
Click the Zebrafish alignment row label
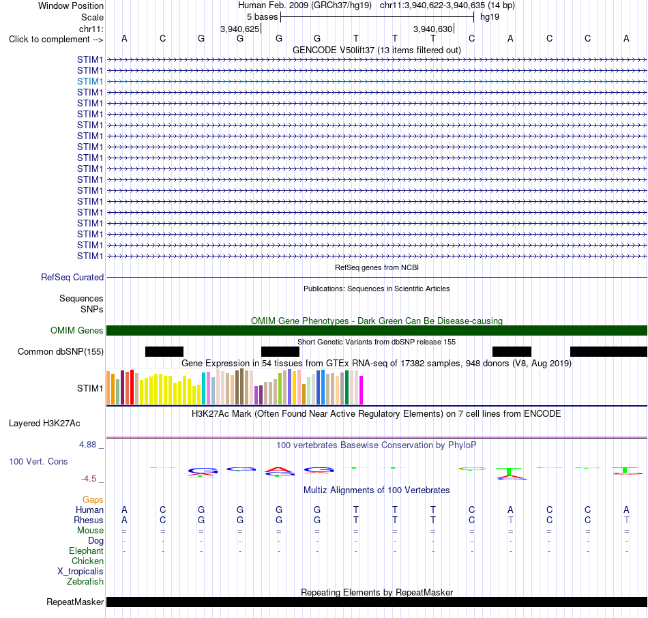(85, 581)
